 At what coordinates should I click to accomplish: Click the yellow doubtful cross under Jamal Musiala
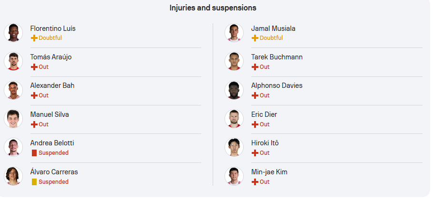click(255, 38)
